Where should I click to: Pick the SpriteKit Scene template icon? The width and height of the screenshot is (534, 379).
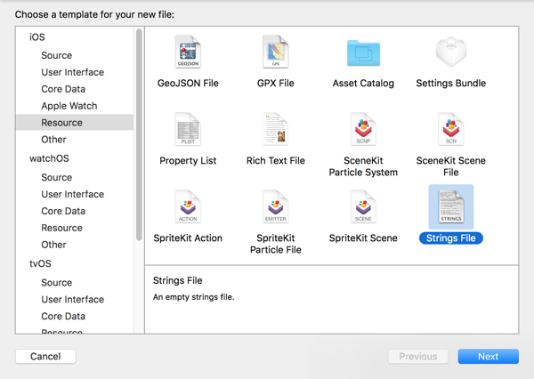coord(363,207)
